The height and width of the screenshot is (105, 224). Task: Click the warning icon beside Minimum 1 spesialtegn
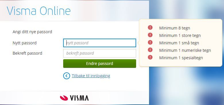(150, 57)
